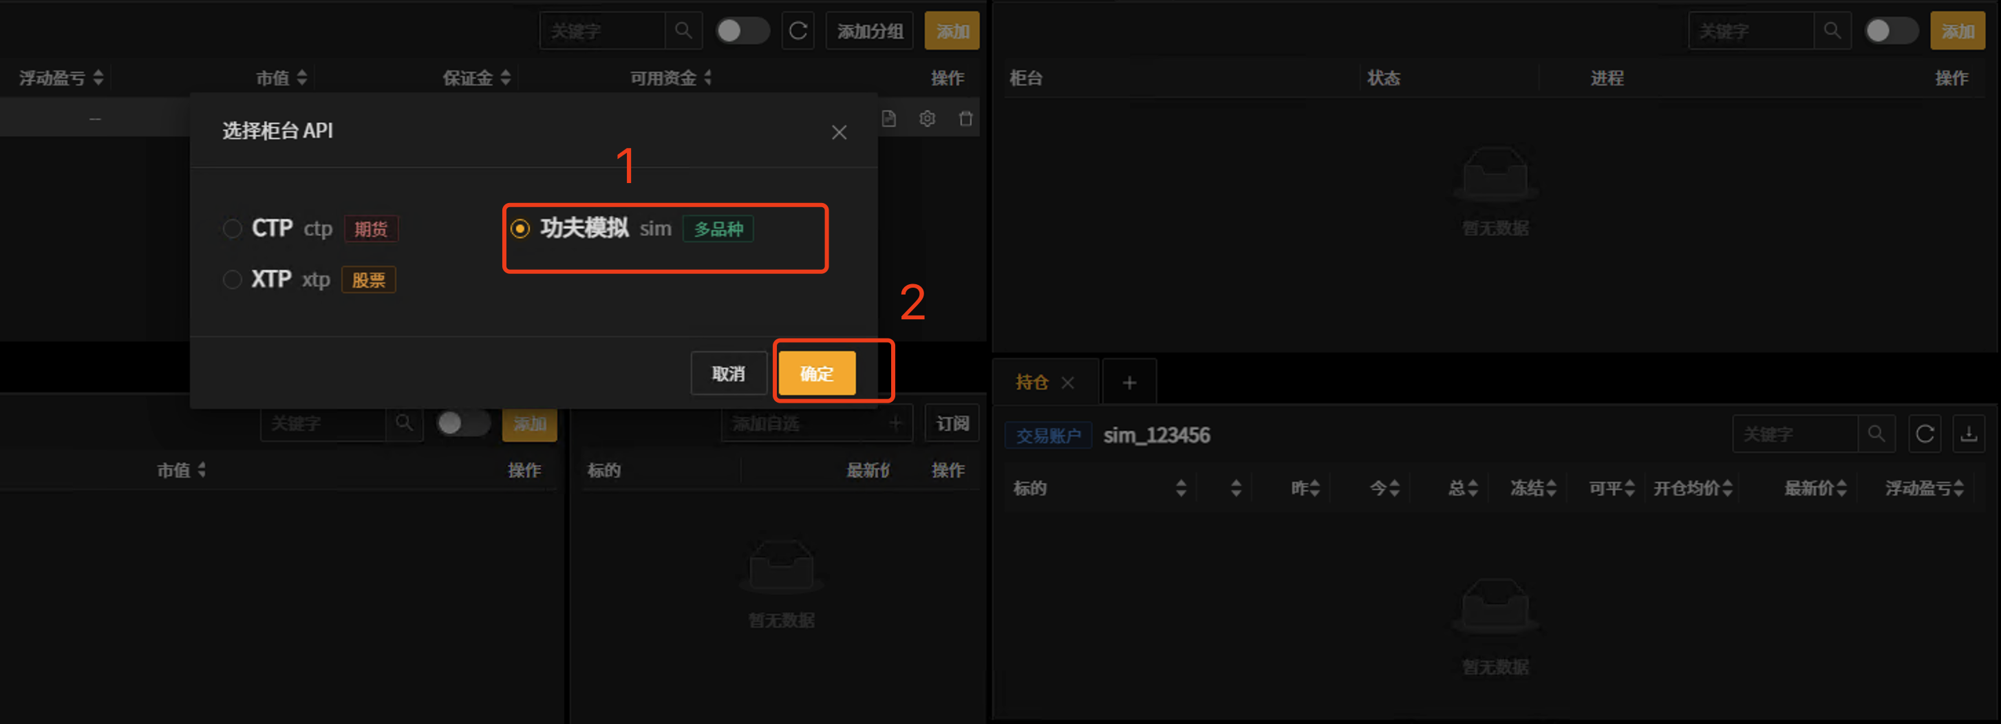Open the log file icon in account row
The image size is (2001, 724).
[x=888, y=119]
